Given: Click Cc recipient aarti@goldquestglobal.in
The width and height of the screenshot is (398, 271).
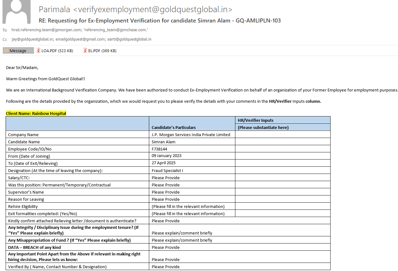Looking at the screenshot, I should (x=129, y=39).
